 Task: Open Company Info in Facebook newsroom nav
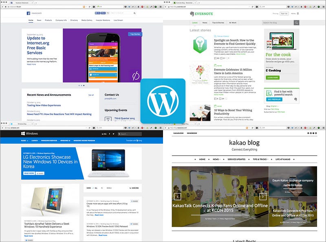[x=61, y=20]
